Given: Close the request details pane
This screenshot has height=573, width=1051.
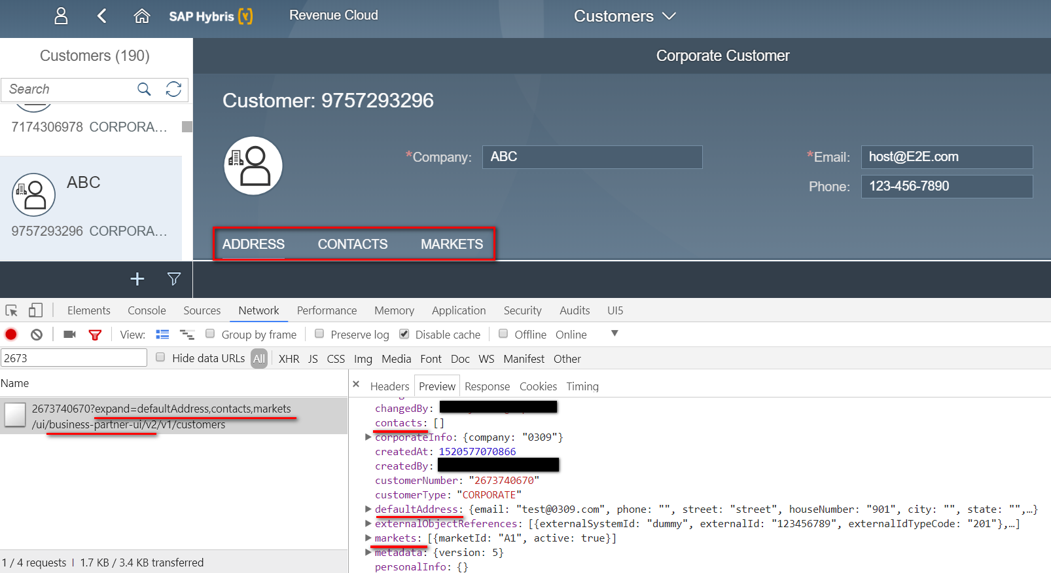Looking at the screenshot, I should tap(356, 384).
